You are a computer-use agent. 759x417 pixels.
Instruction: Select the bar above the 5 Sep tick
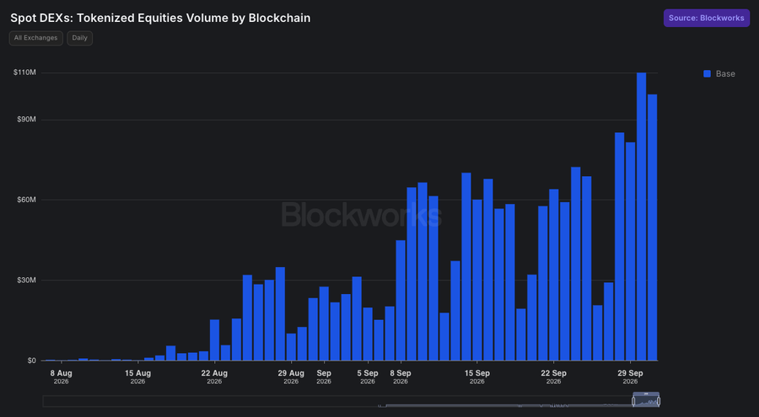368,334
